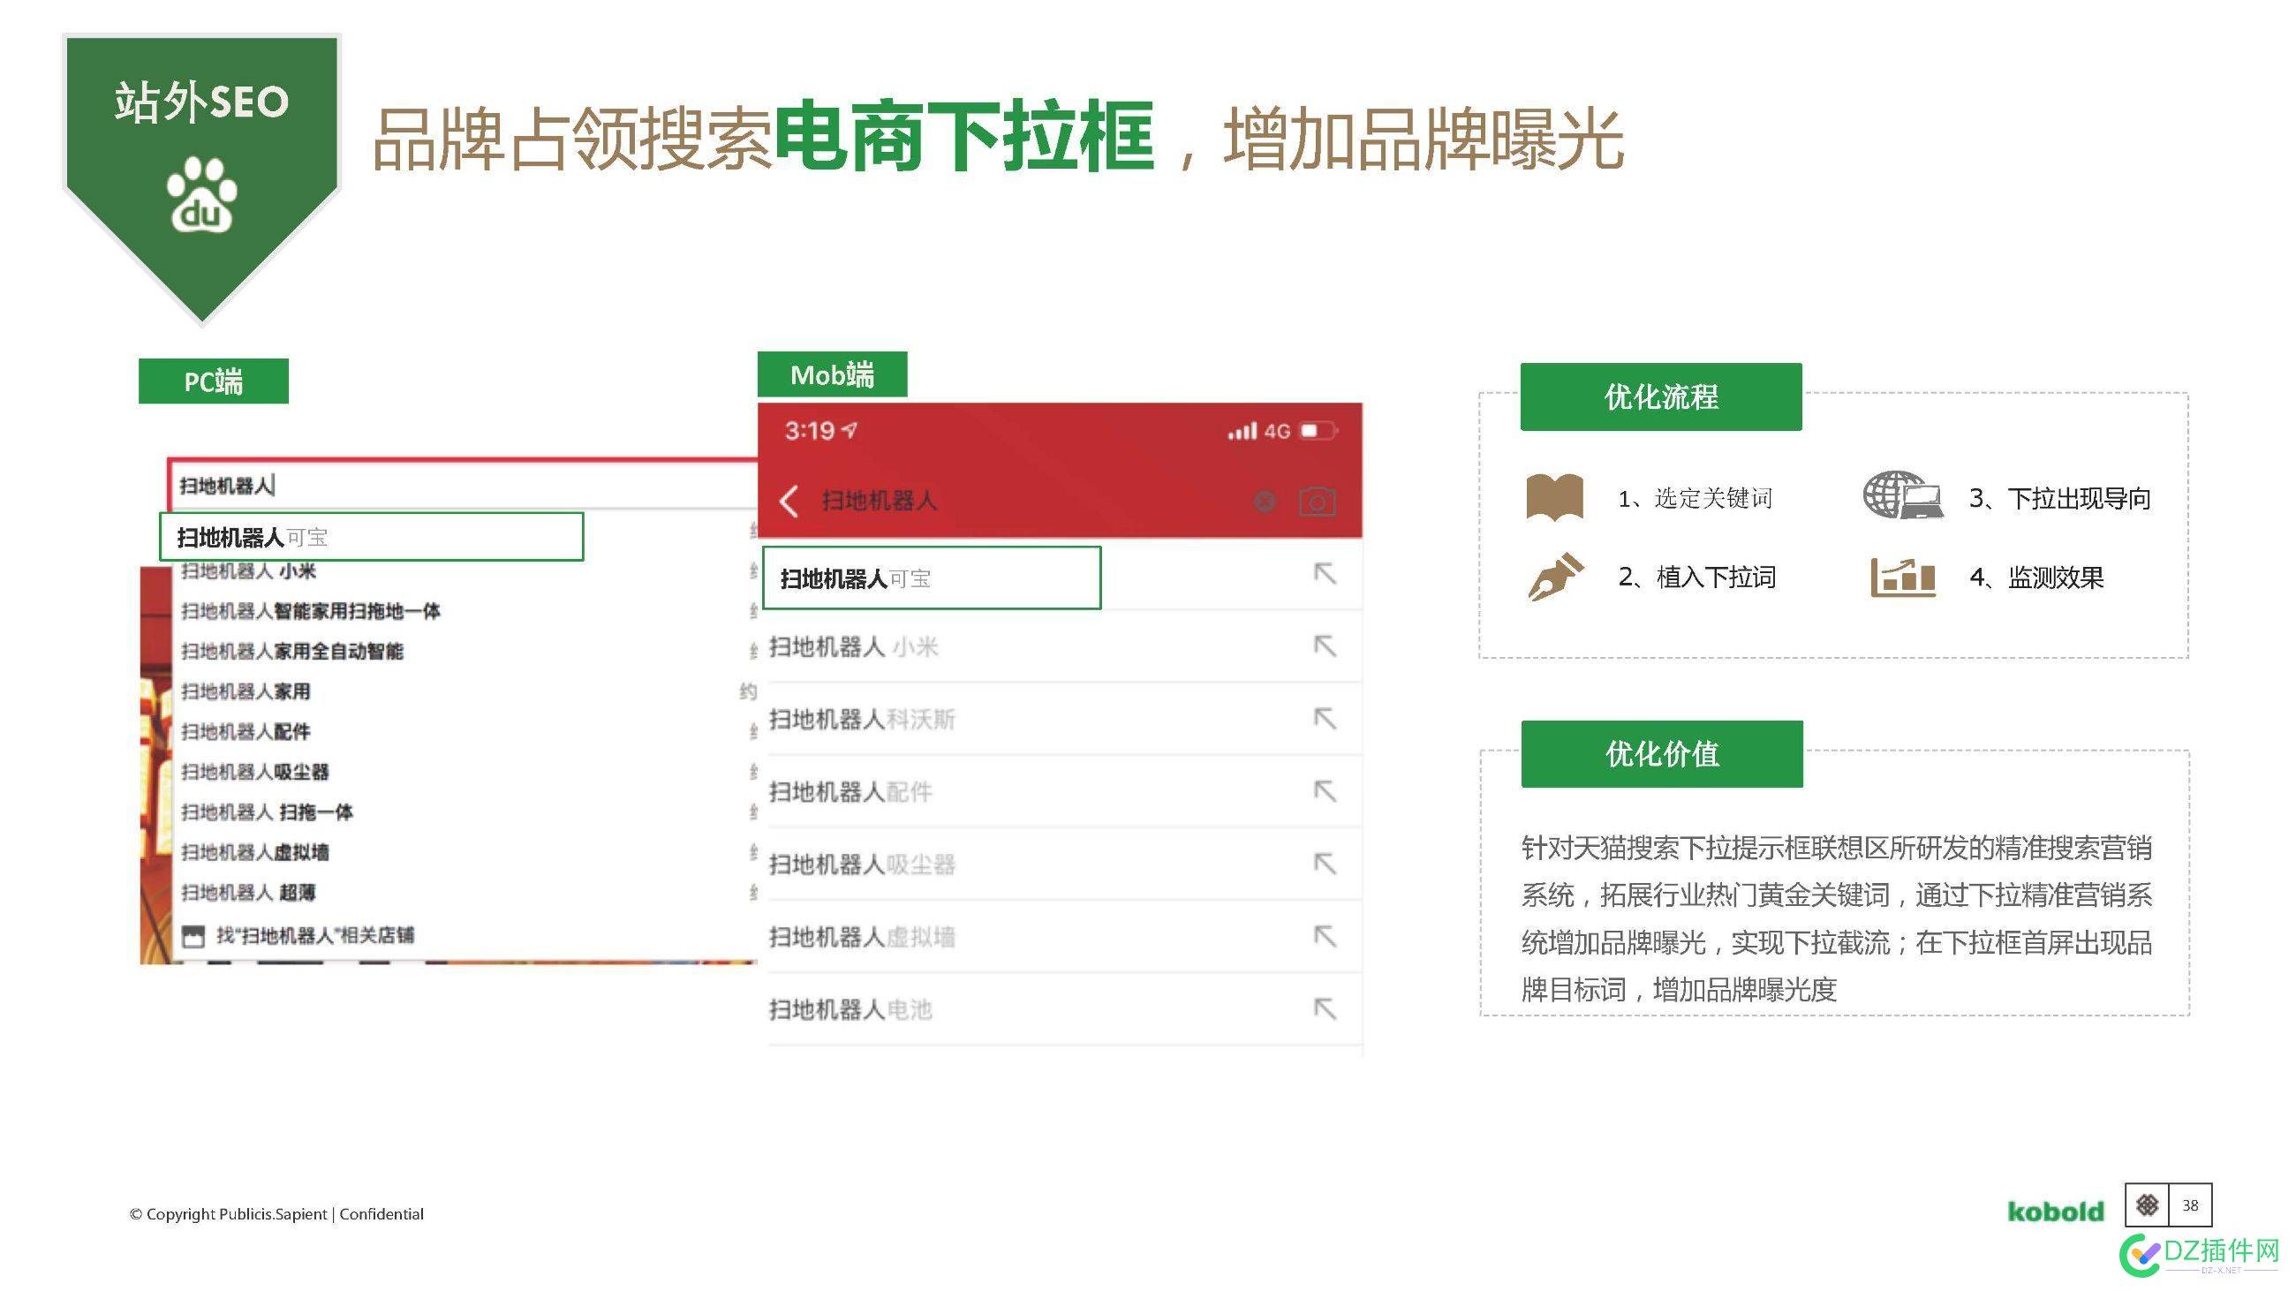Click the globe and laptop icon beside 下拉出现导向
The height and width of the screenshot is (1291, 2296).
pyautogui.click(x=1902, y=495)
